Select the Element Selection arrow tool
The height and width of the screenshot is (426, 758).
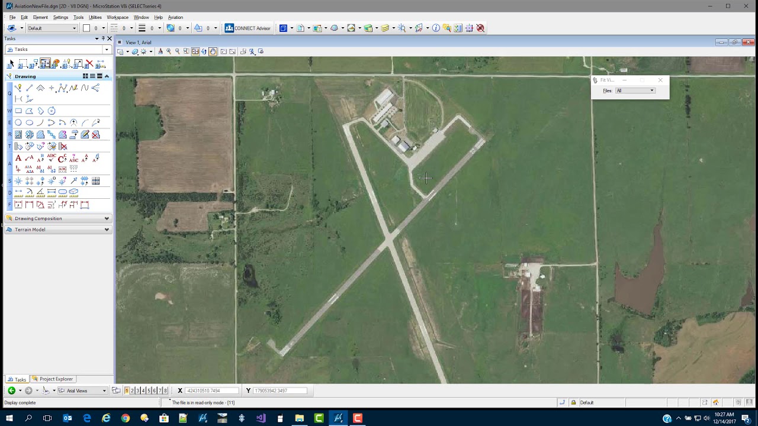(x=12, y=63)
